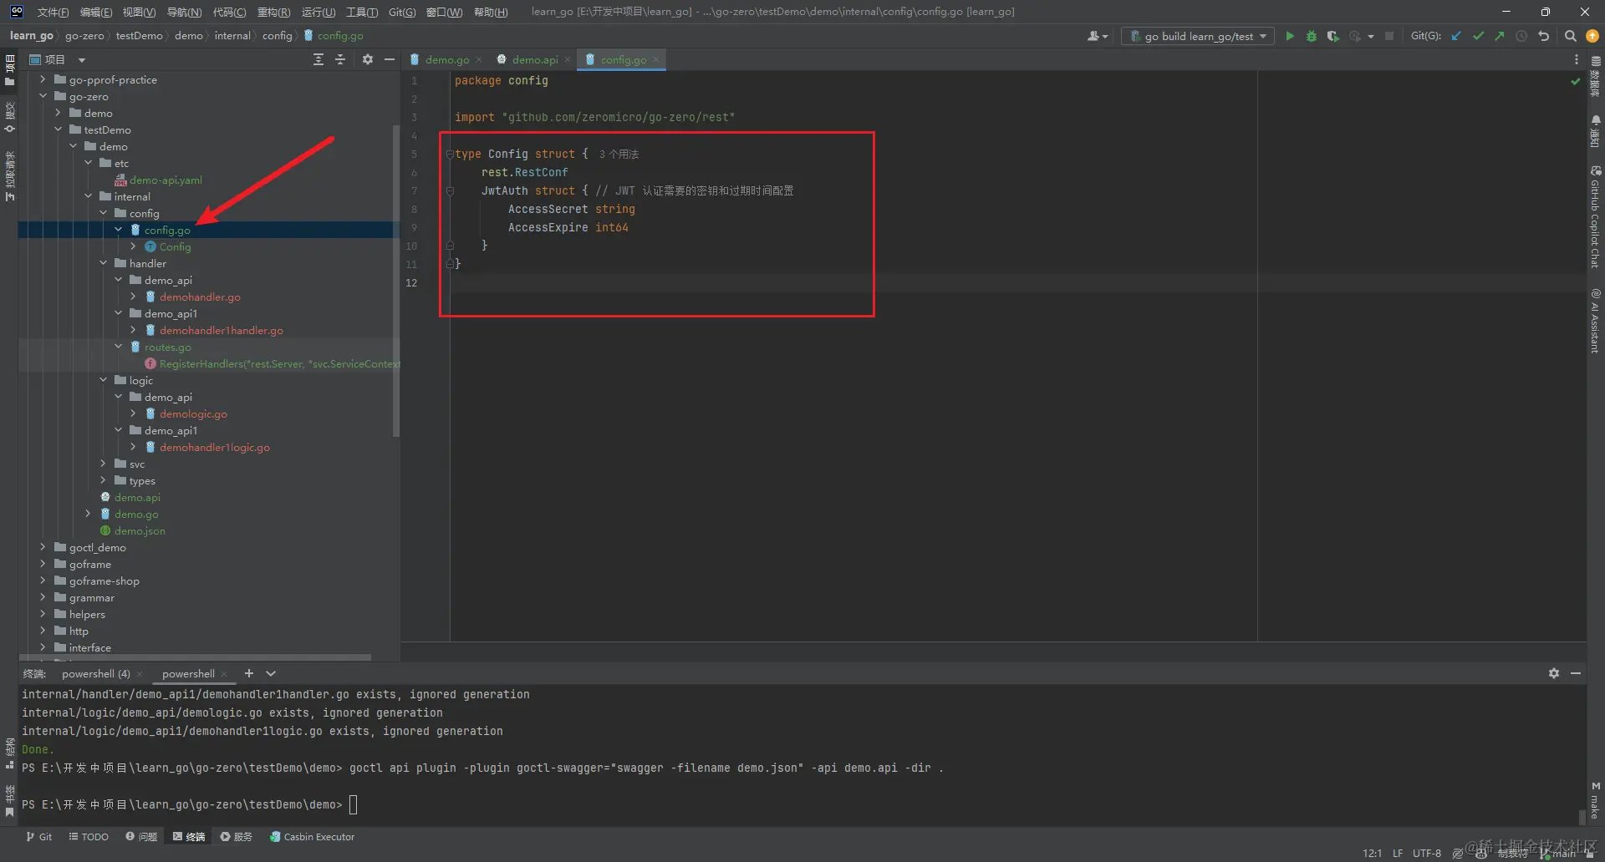Image resolution: width=1605 pixels, height=862 pixels.
Task: Open the Git tool window button
Action: [x=39, y=836]
